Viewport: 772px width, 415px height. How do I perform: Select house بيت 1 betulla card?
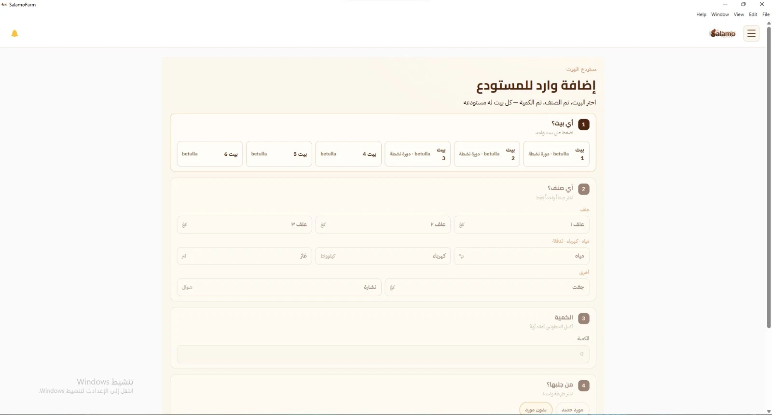coord(556,154)
